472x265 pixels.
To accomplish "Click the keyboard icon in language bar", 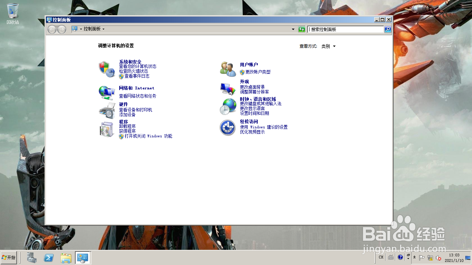I will click(x=391, y=257).
